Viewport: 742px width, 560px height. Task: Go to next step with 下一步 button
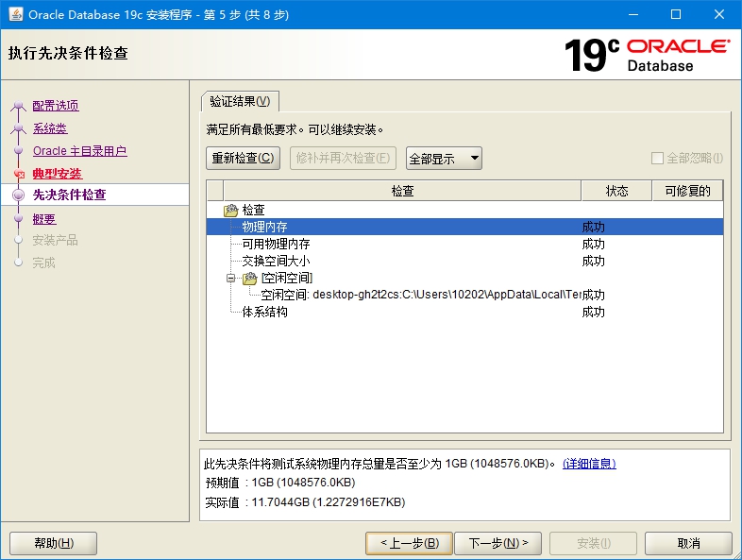(497, 543)
